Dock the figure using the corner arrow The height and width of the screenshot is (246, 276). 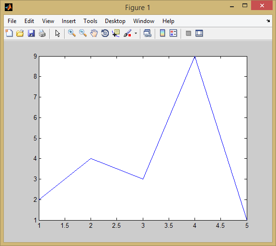(268, 21)
